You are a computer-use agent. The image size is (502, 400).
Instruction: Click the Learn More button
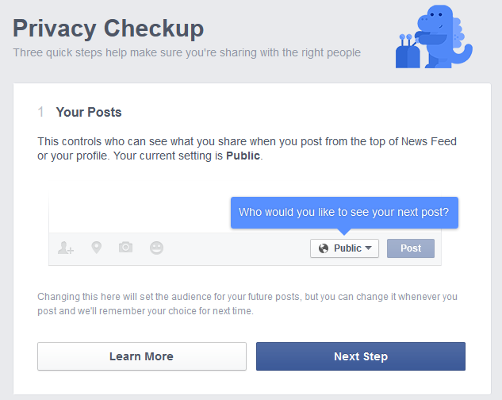pos(142,356)
